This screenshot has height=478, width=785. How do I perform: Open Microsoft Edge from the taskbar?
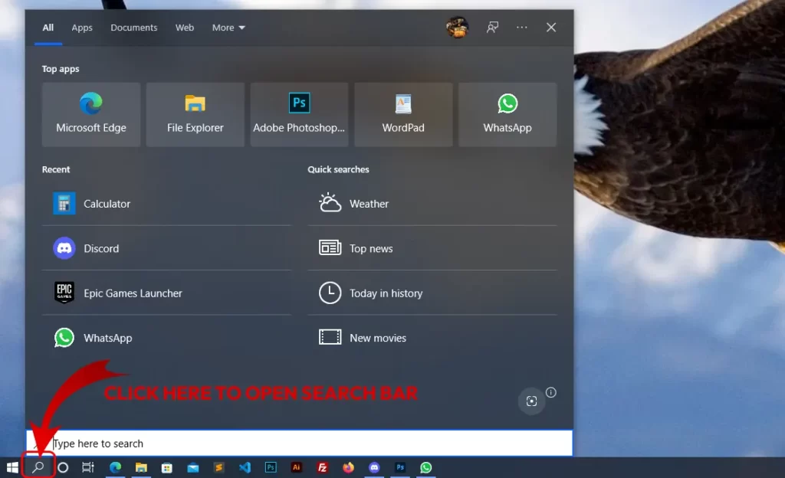(115, 467)
